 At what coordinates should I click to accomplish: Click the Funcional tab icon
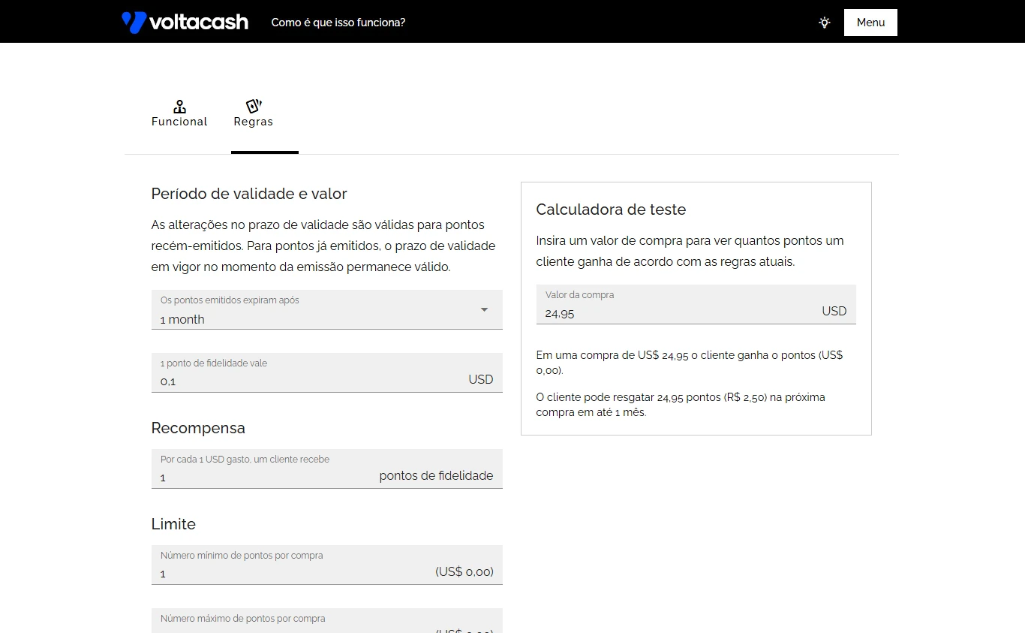[179, 106]
